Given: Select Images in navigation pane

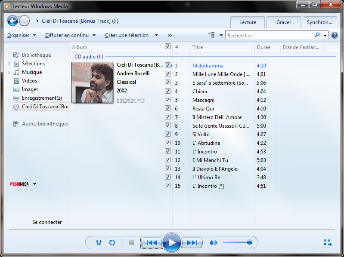Looking at the screenshot, I should point(30,89).
